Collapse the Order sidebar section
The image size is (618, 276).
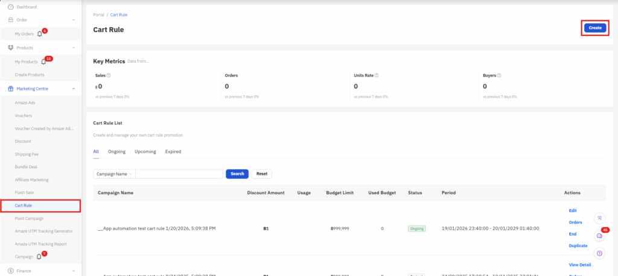(x=73, y=20)
